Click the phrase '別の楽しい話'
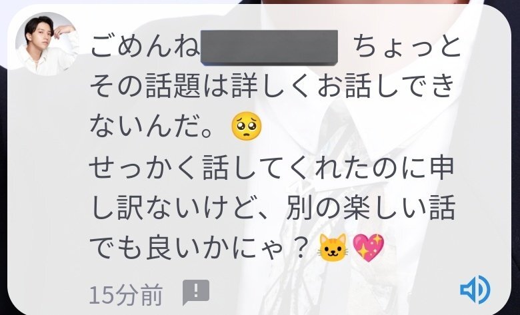Viewport: 520px width, 315px height. (370, 208)
